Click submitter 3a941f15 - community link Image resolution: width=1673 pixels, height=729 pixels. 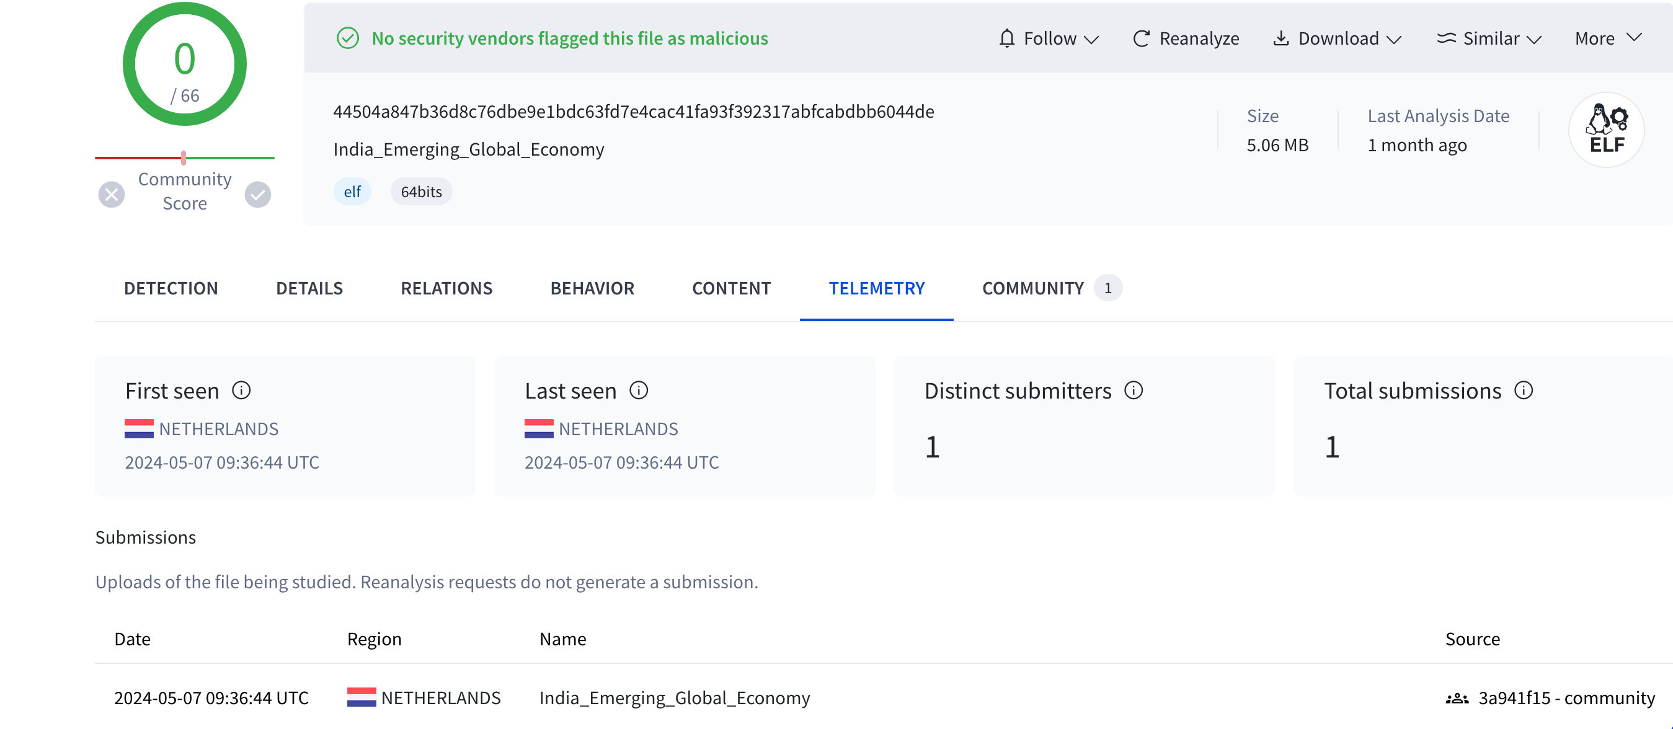[x=1566, y=698]
